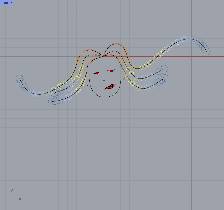Click the red hatched mouth shape
The height and width of the screenshot is (210, 224).
click(x=109, y=87)
